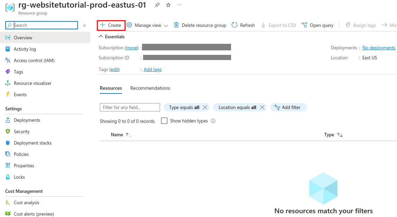Click the Tags edit link
Screen dimensions: 397x217
tap(114, 70)
